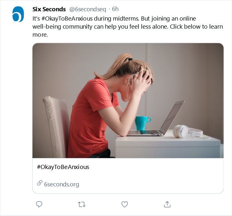Click the reply speech bubble icon
Screen dimensions: 232x216
tap(39, 204)
